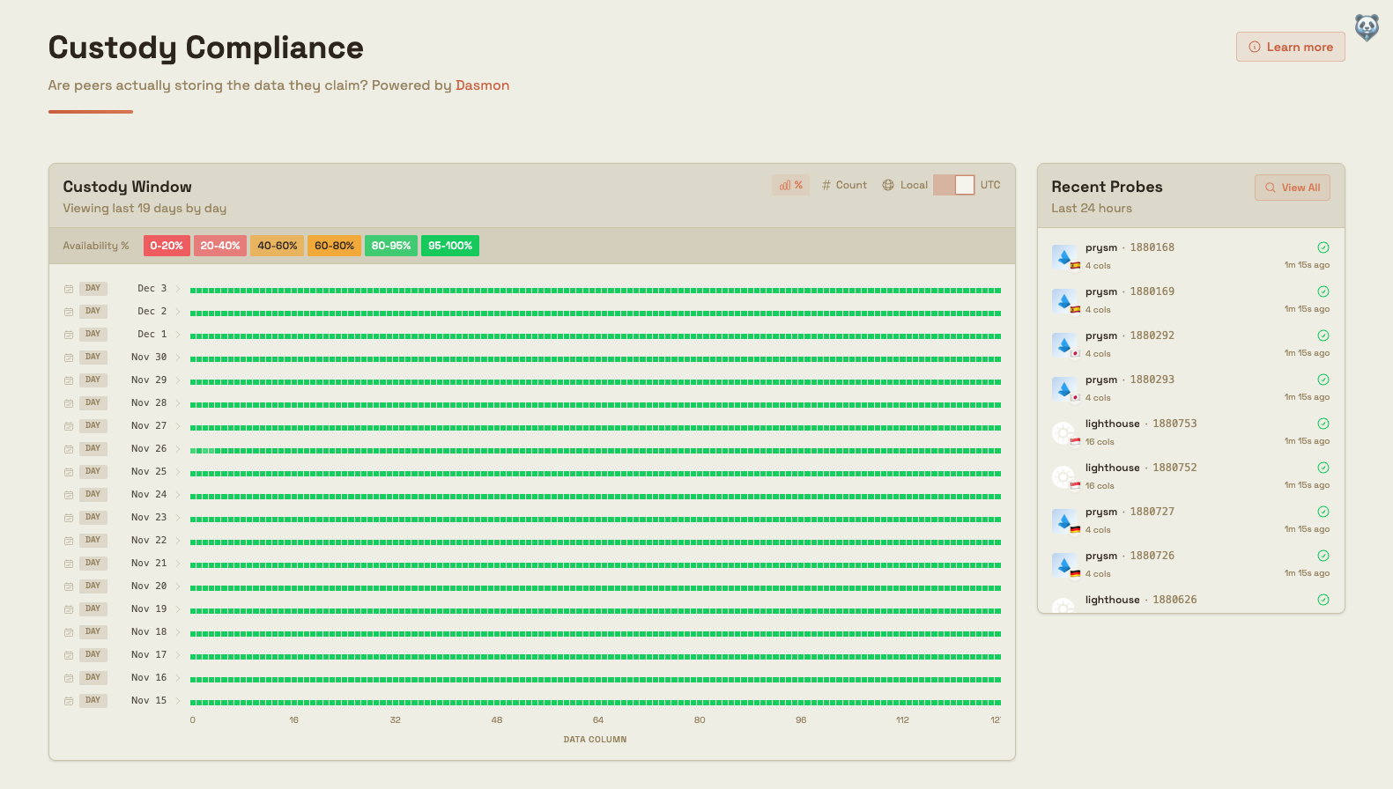This screenshot has height=789, width=1393.
Task: Click the 95-100% availability legend swatch
Action: point(450,246)
